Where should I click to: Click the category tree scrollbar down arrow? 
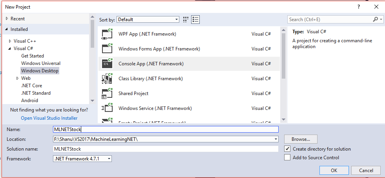tap(92, 101)
